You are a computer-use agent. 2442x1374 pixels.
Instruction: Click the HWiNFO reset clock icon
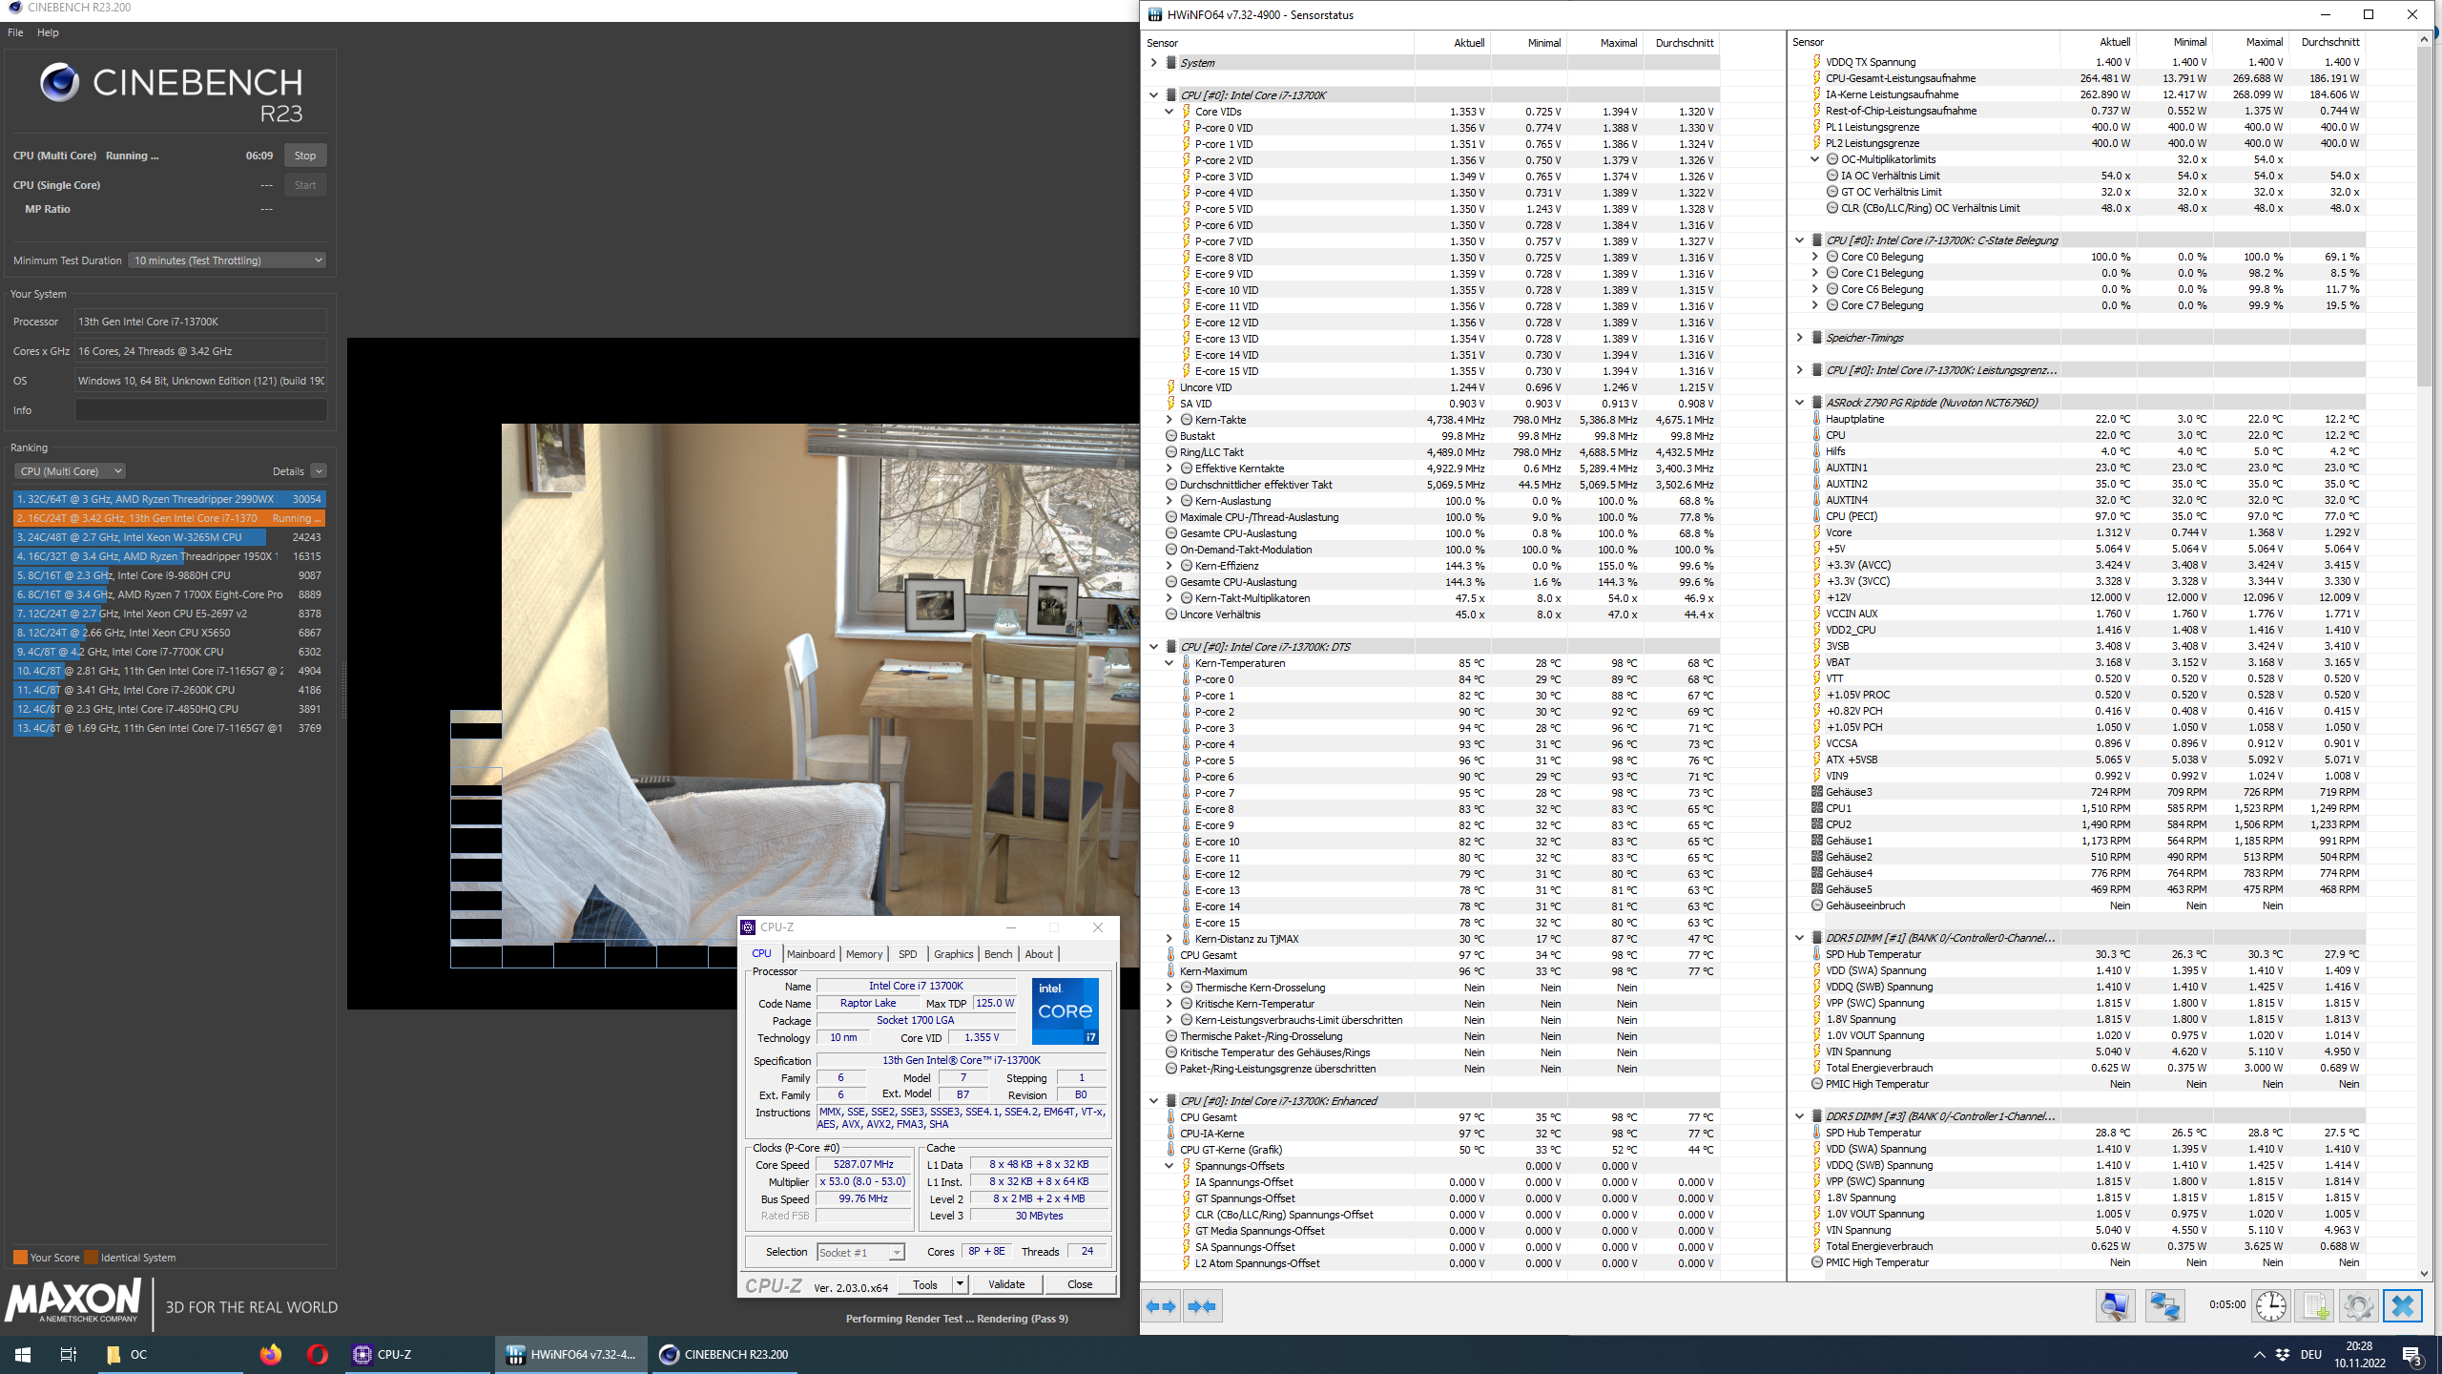[x=2270, y=1305]
